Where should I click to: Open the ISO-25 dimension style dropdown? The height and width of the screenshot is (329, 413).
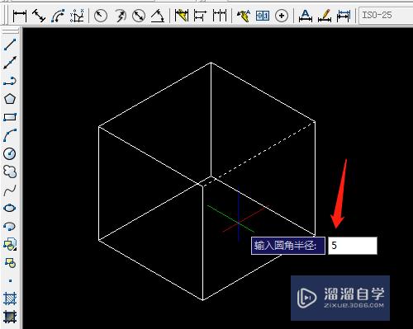[x=386, y=15]
